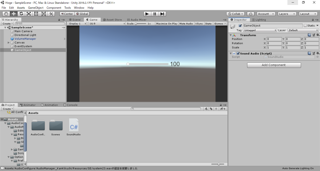The image size is (320, 171).
Task: Open Sound Audio script help icon
Action: (309, 53)
